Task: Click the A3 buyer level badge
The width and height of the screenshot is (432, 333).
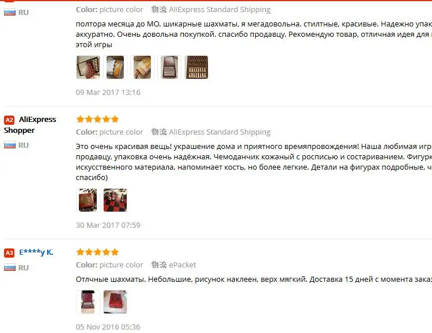Action: click(9, 253)
